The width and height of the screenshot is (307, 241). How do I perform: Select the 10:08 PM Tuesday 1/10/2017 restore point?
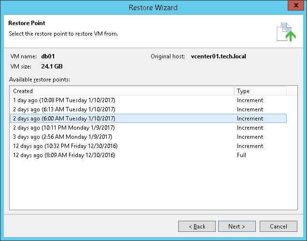point(64,100)
